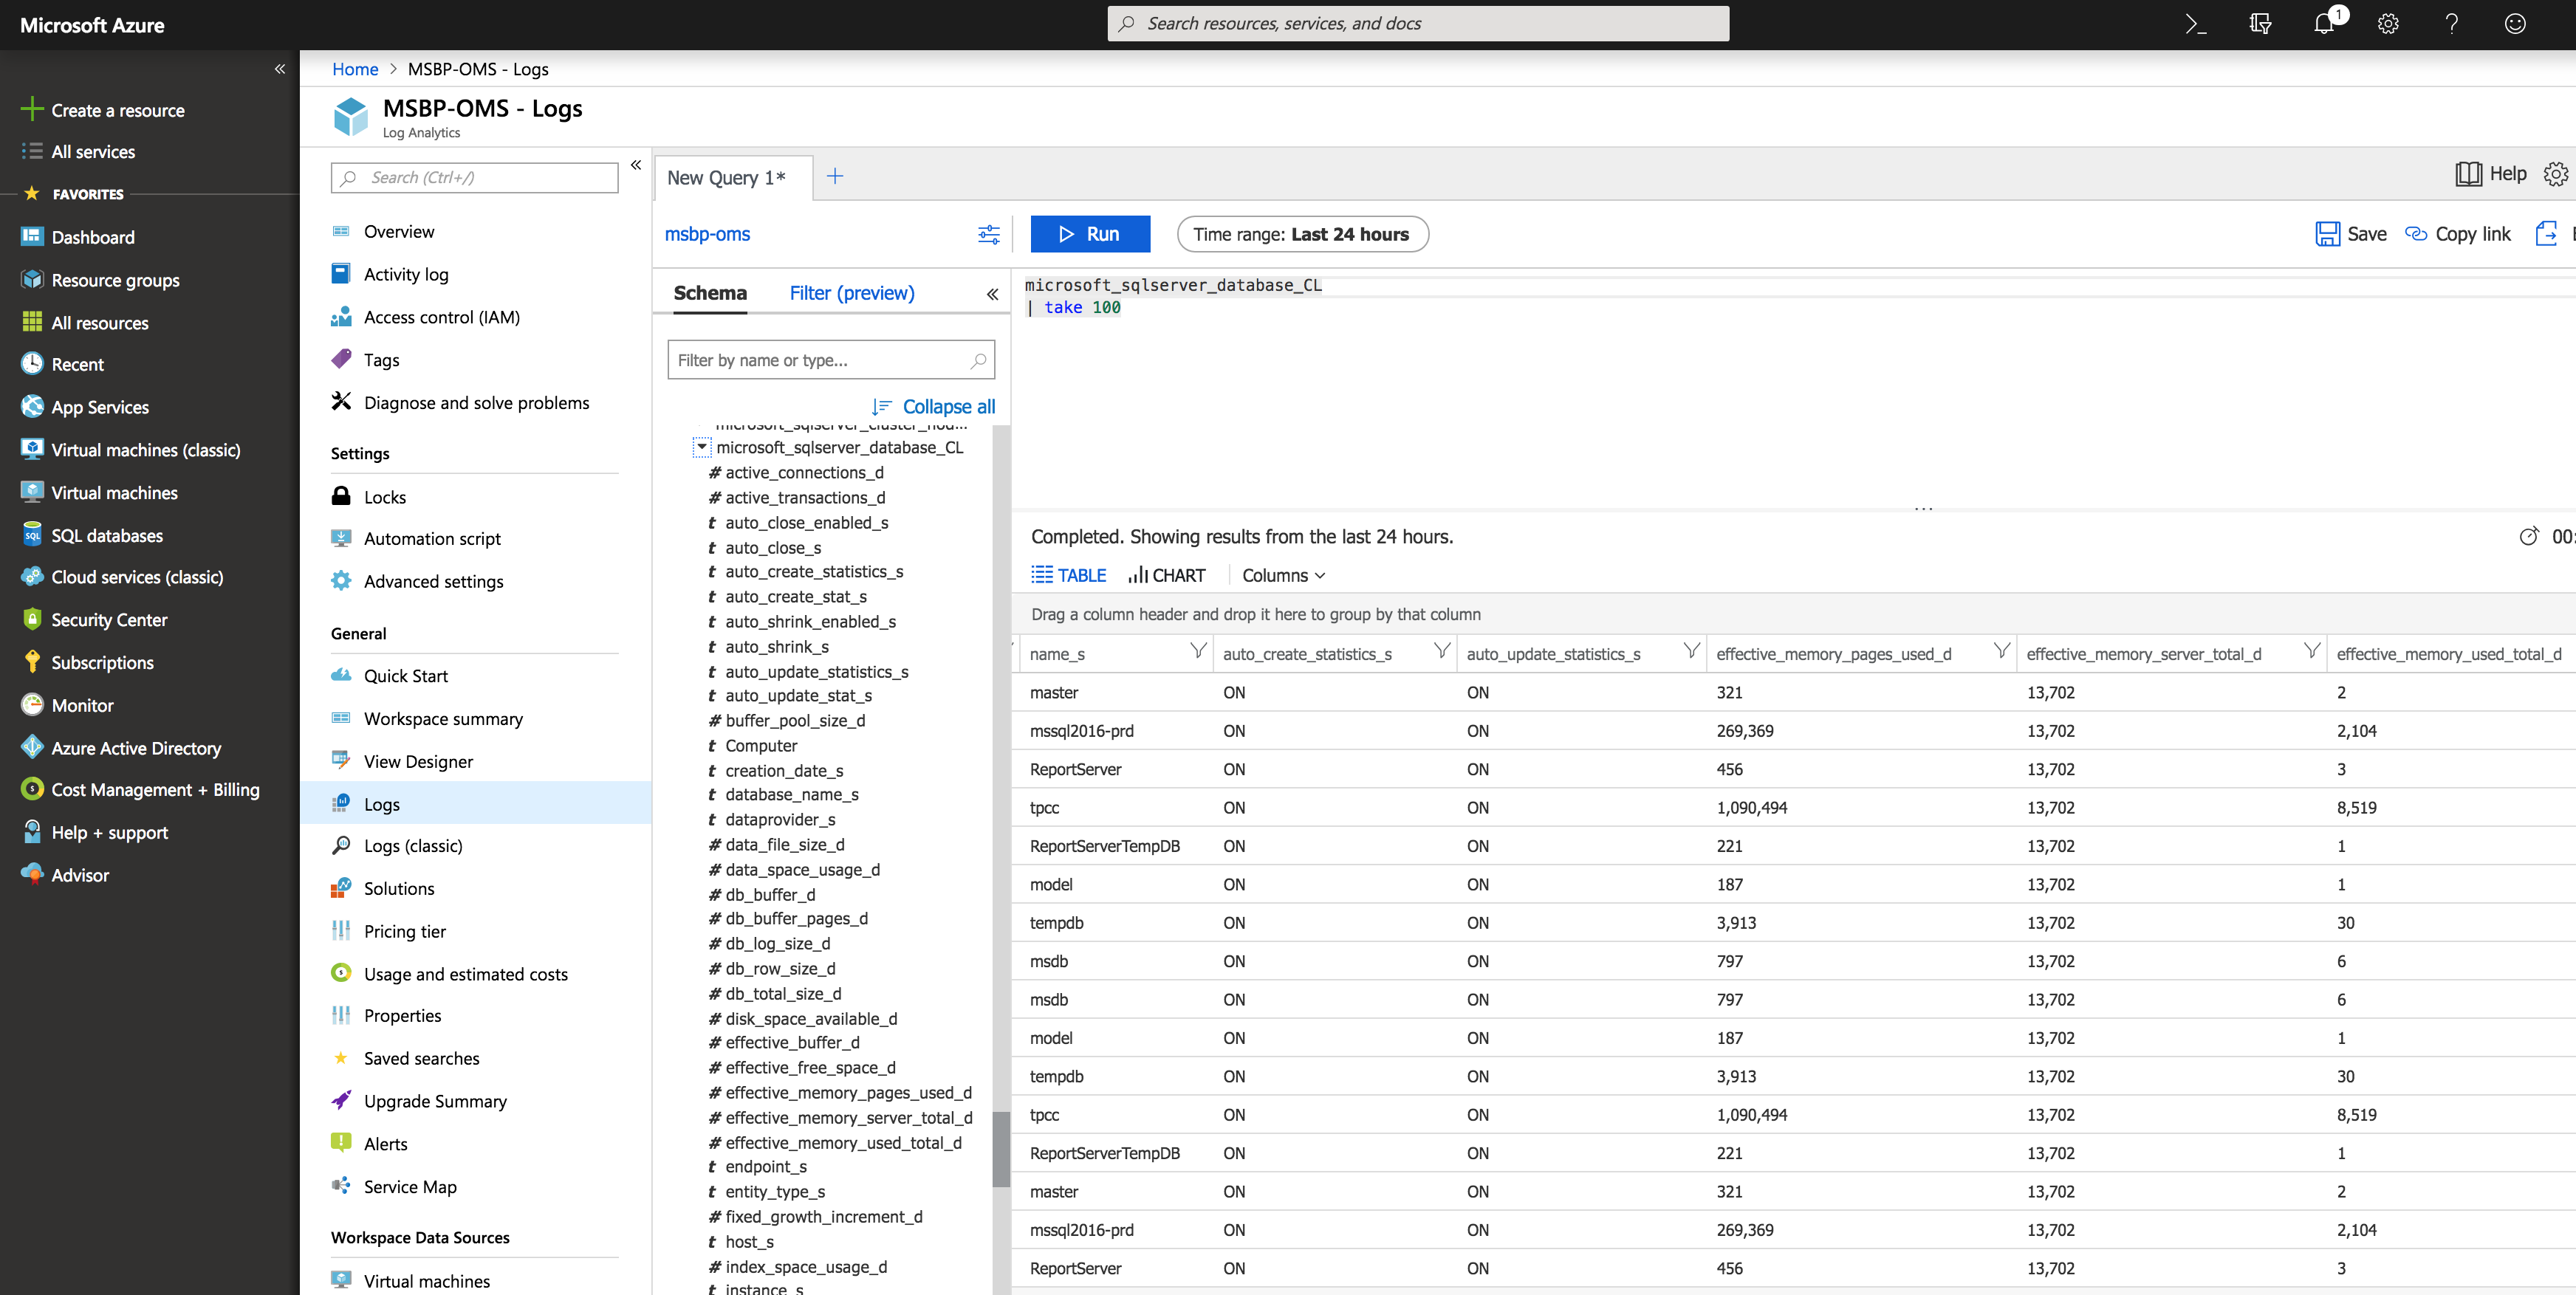Run the query

[x=1089, y=234]
